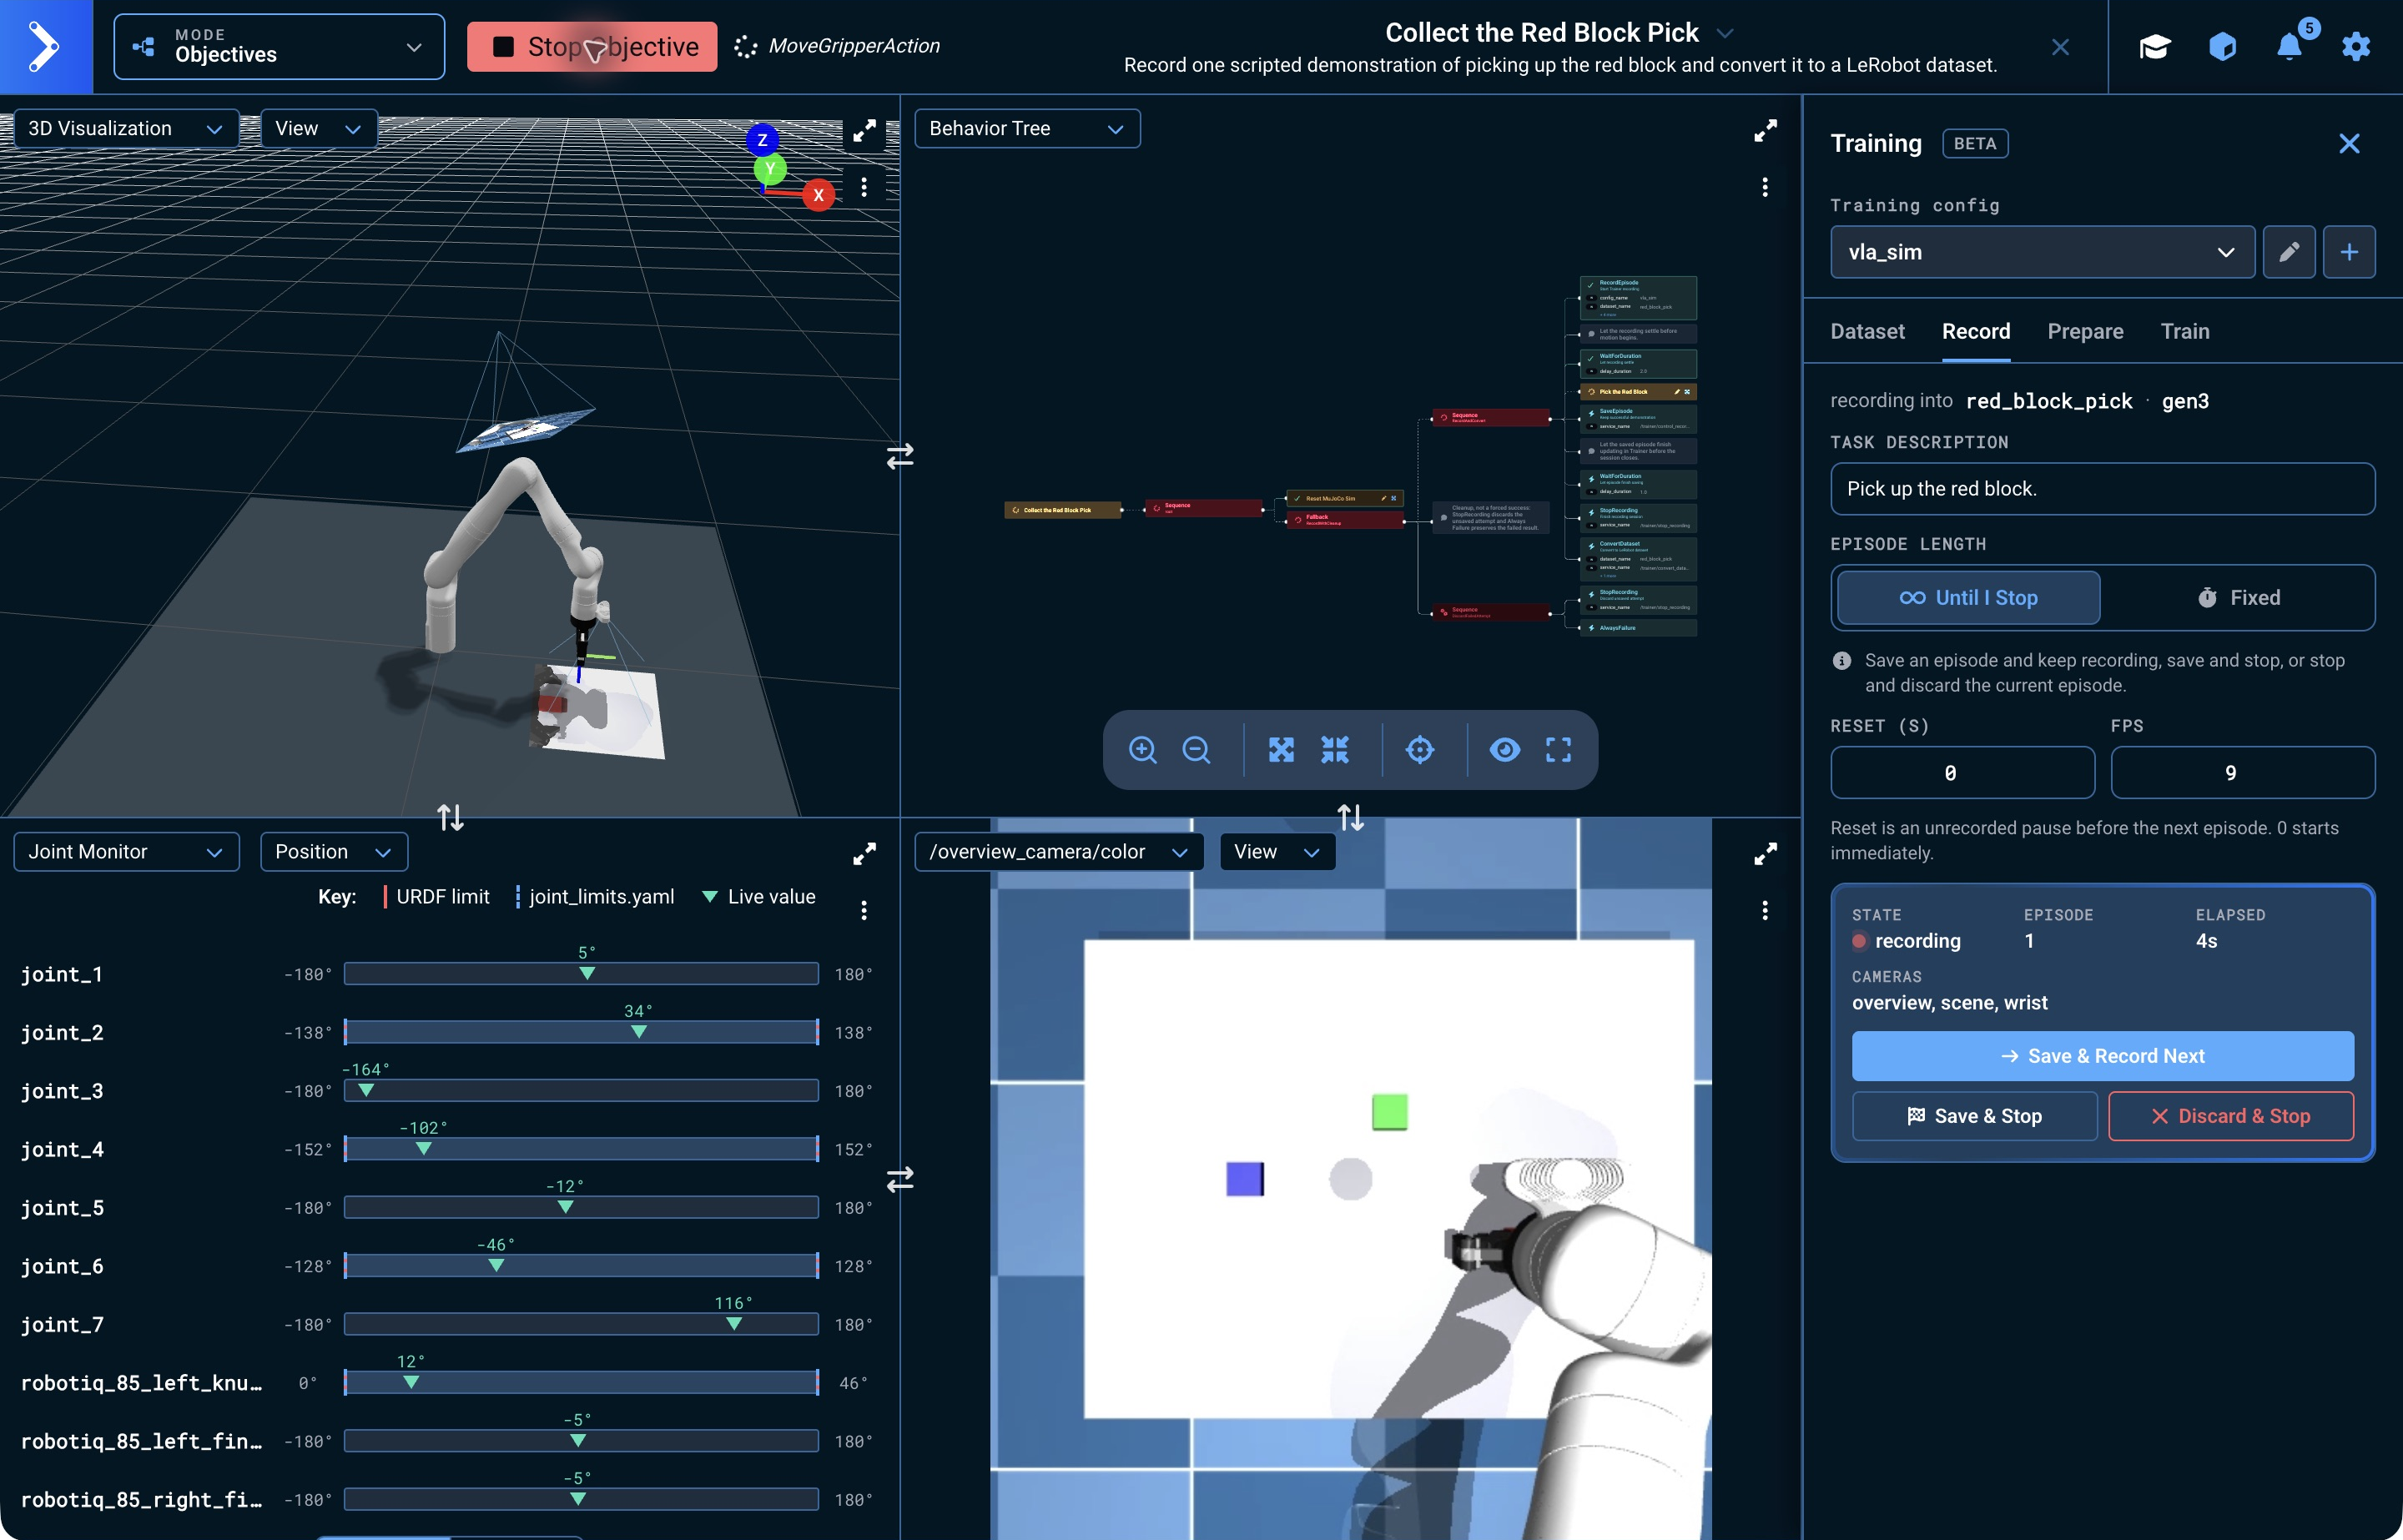
Task: Swap the 3D view and Joint Monitor panes vertically
Action: click(451, 817)
